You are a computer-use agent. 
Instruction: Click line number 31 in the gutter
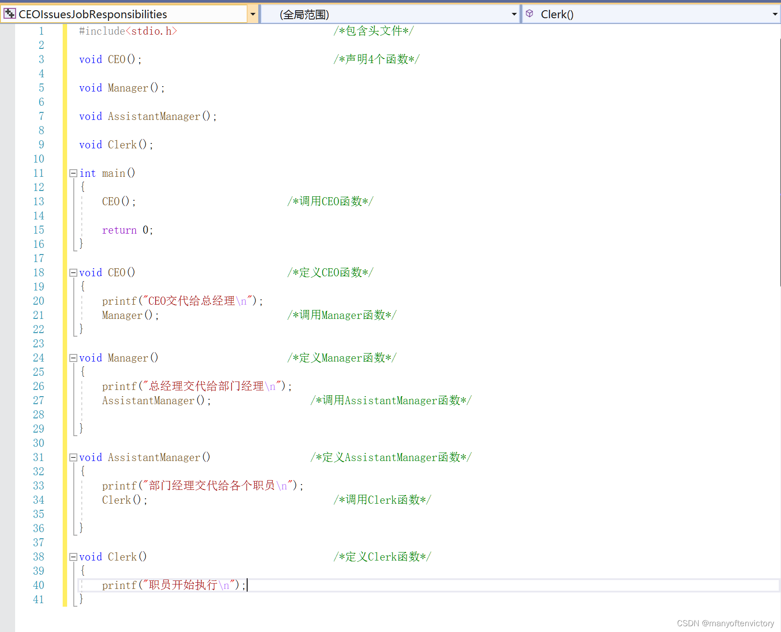point(39,457)
